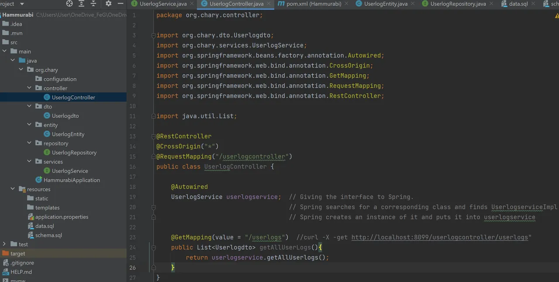Close the data.sql tab
The image size is (559, 282).
[534, 4]
